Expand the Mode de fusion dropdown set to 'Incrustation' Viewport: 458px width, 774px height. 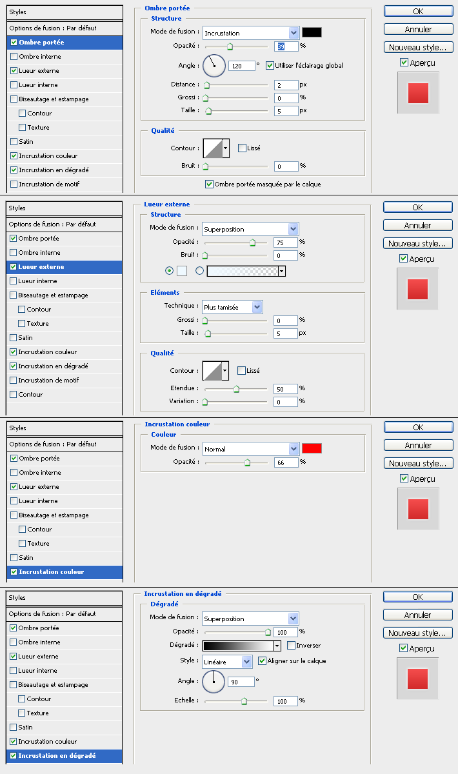(x=251, y=33)
